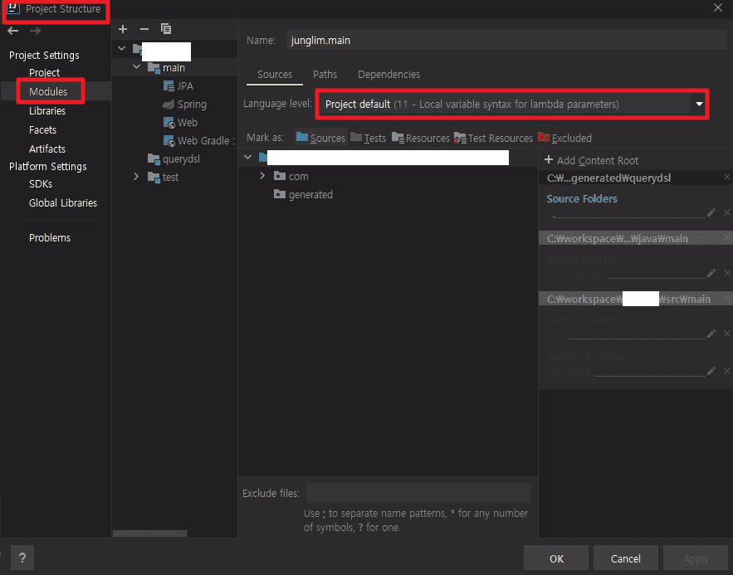The height and width of the screenshot is (575, 733).
Task: Select the Web facet
Action: click(x=180, y=122)
